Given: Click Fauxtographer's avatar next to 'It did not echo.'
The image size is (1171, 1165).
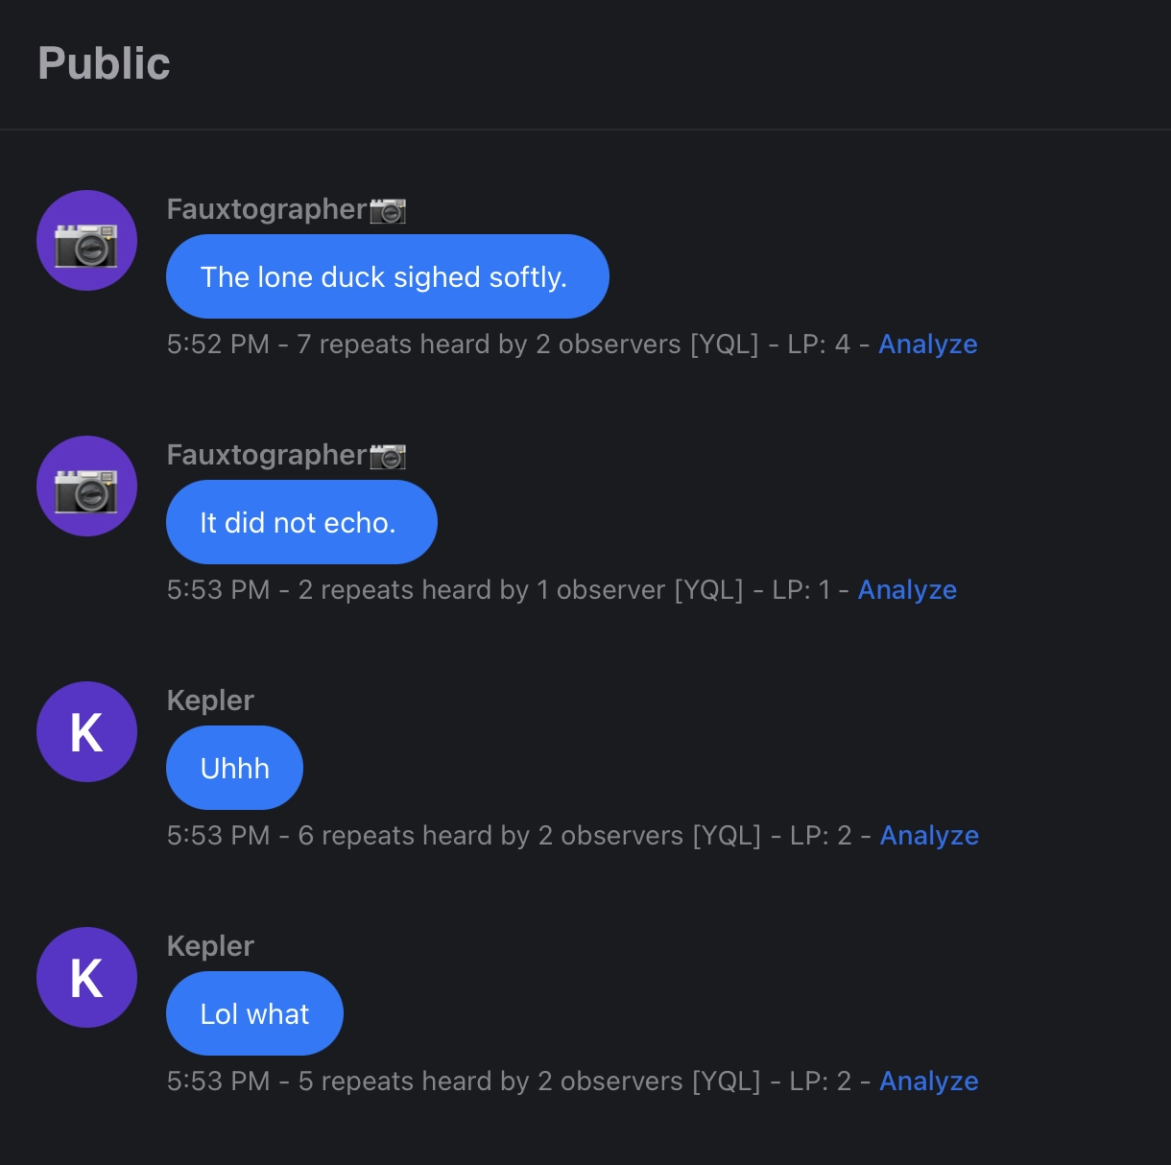Looking at the screenshot, I should (86, 486).
